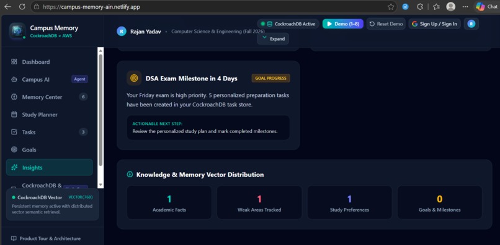Click the browser user profile icon
The width and height of the screenshot is (500, 245).
[450, 7]
